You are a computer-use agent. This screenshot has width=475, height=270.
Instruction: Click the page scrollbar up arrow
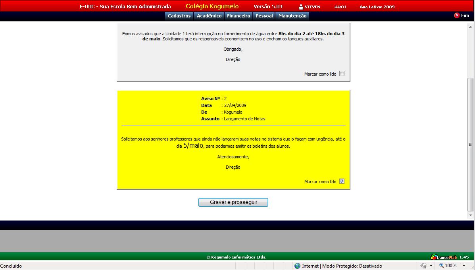[x=471, y=27]
